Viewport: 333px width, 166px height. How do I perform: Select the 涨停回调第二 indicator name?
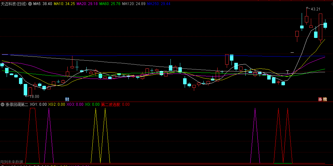point(17,104)
